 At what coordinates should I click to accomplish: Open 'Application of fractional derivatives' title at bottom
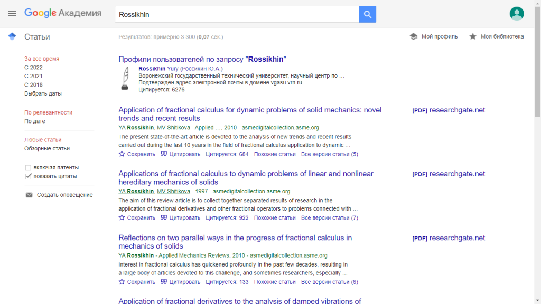(239, 300)
